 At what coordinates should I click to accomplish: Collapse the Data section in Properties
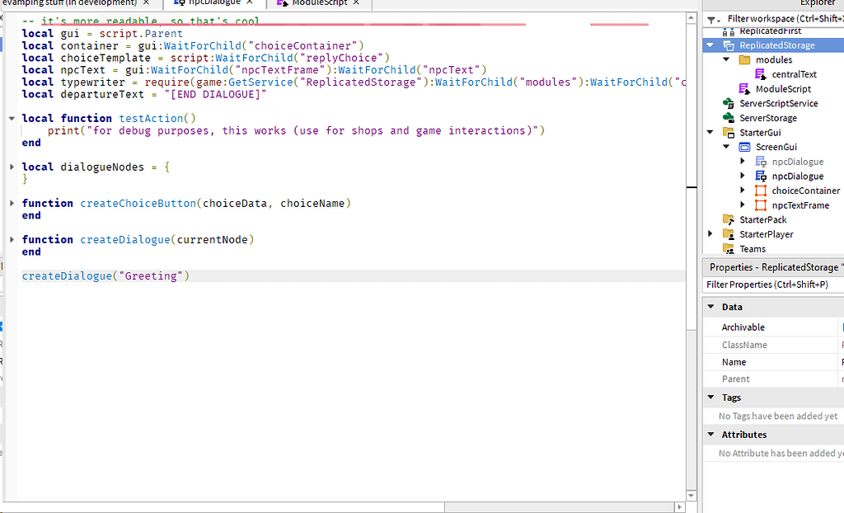point(712,306)
